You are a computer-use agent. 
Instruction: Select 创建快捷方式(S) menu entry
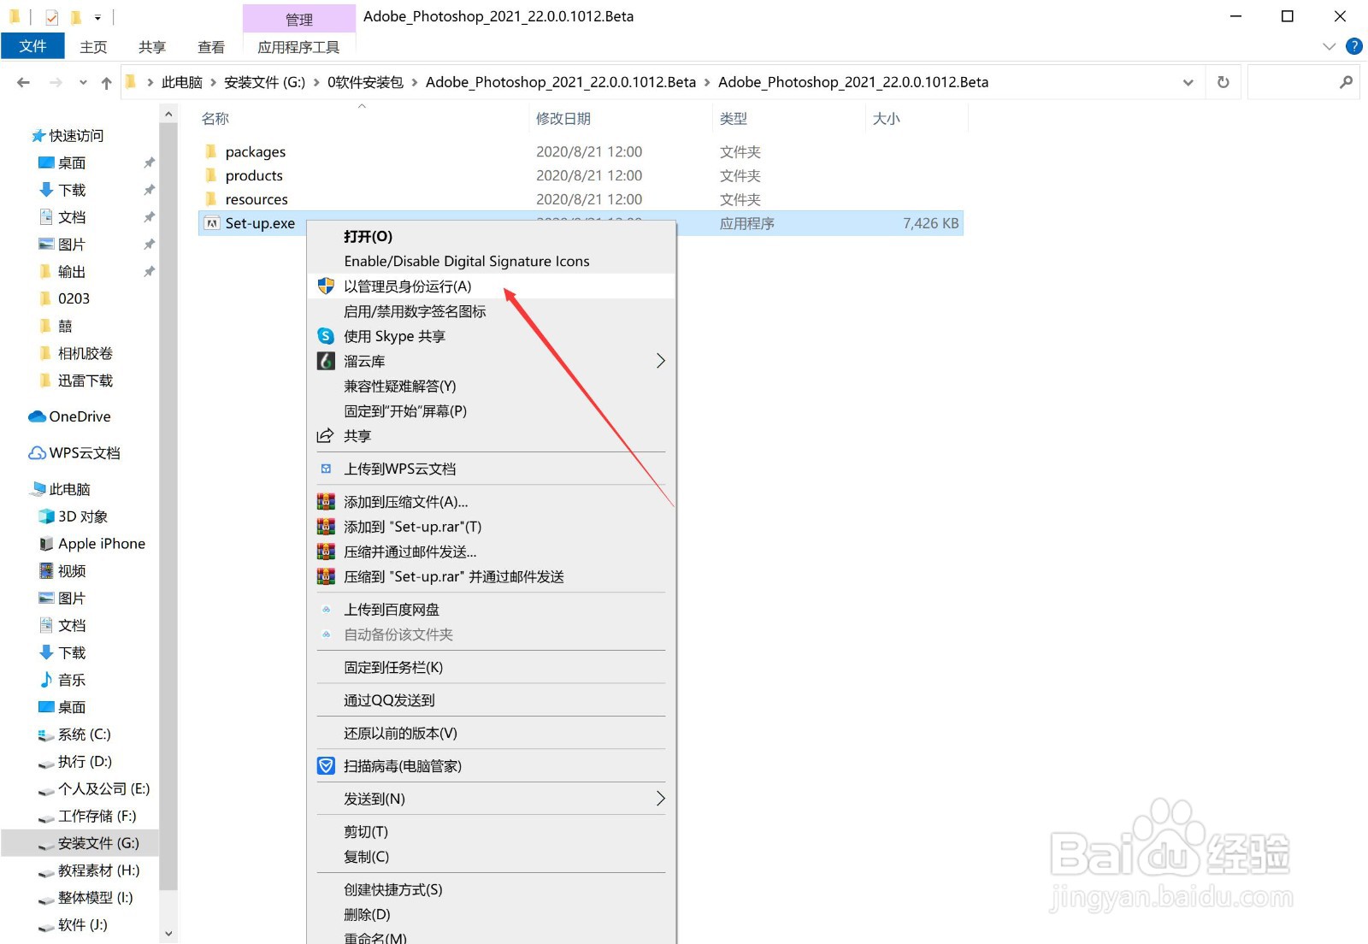tap(492, 889)
